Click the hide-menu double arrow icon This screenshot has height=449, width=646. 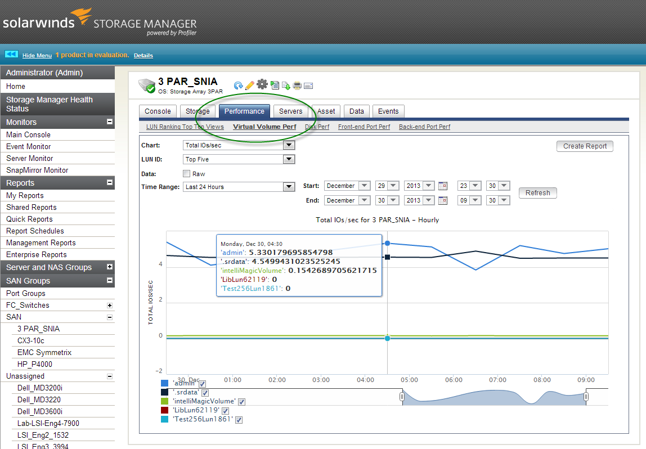[x=11, y=55]
